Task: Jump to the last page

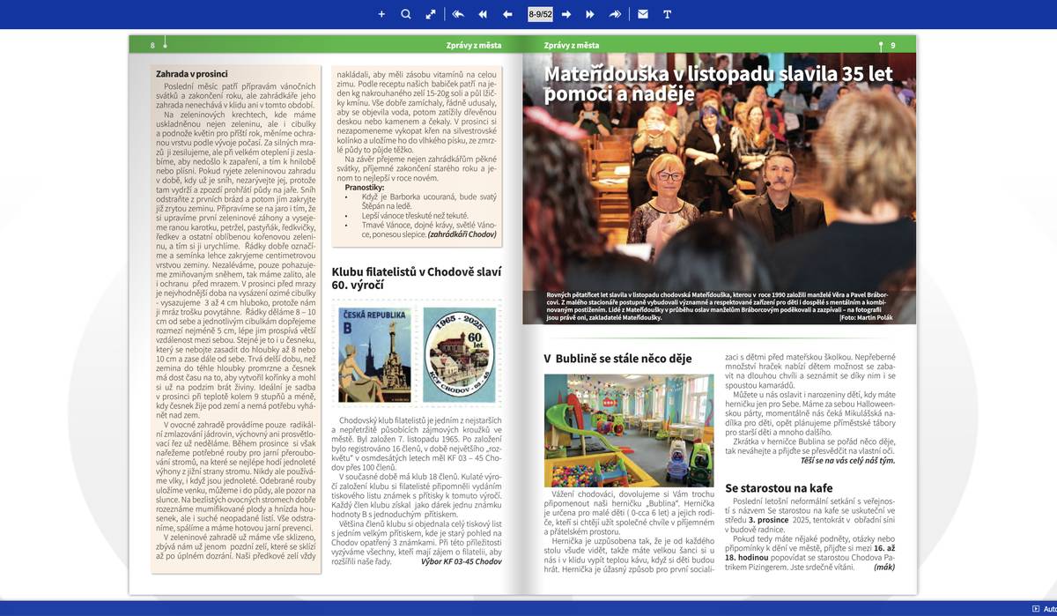Action: click(615, 14)
